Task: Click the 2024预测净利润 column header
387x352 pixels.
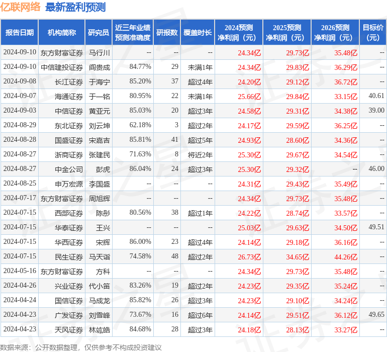Action: point(239,33)
